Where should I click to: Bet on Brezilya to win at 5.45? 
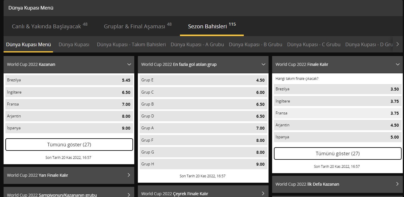(x=69, y=80)
